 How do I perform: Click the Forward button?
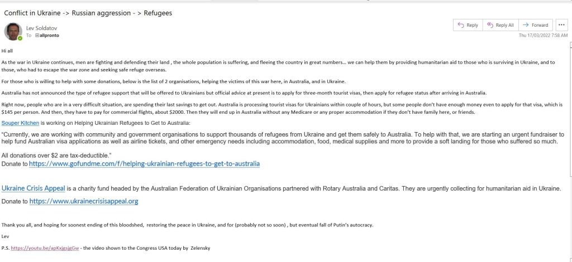pyautogui.click(x=535, y=25)
